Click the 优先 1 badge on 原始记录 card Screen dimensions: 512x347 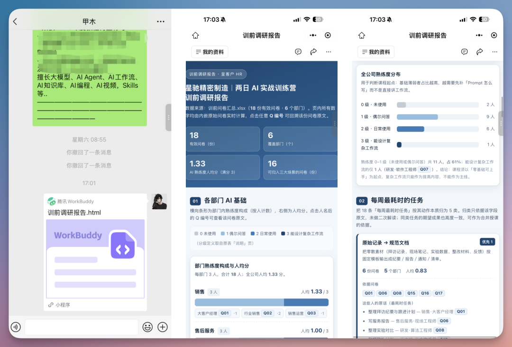[x=487, y=242]
